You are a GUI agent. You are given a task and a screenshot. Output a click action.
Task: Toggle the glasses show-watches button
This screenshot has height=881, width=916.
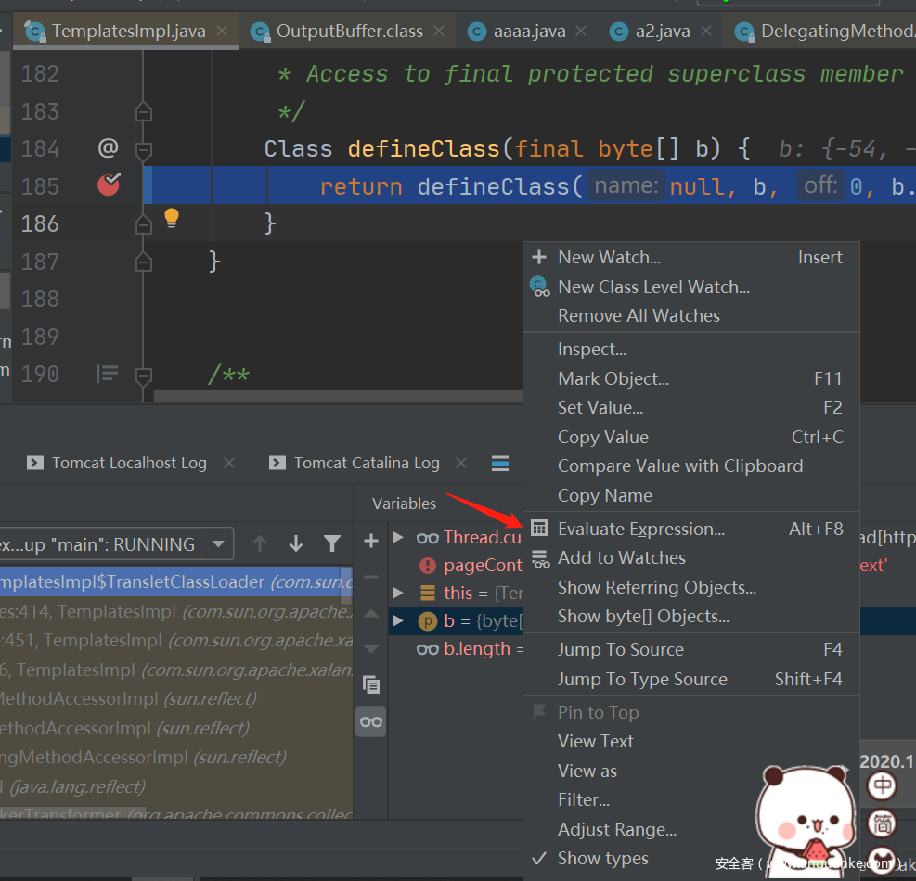tap(371, 721)
